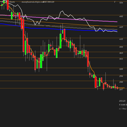
Task: Click the 257 price axis label
Action: pyautogui.click(x=121, y=89)
